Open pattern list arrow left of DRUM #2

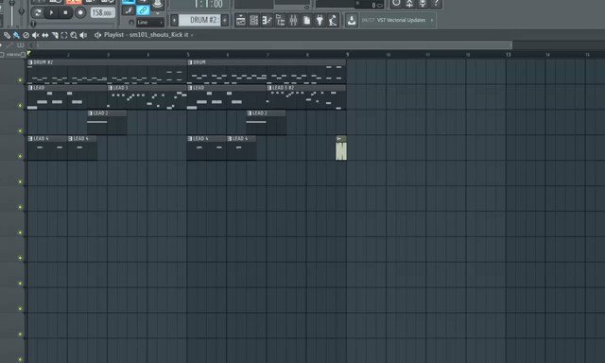coord(174,20)
